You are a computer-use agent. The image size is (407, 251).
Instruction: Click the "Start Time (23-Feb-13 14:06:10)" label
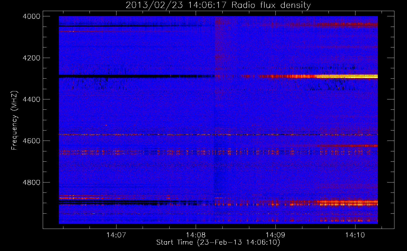click(218, 242)
